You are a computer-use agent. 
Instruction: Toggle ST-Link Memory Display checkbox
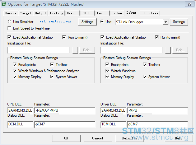(x=107, y=77)
